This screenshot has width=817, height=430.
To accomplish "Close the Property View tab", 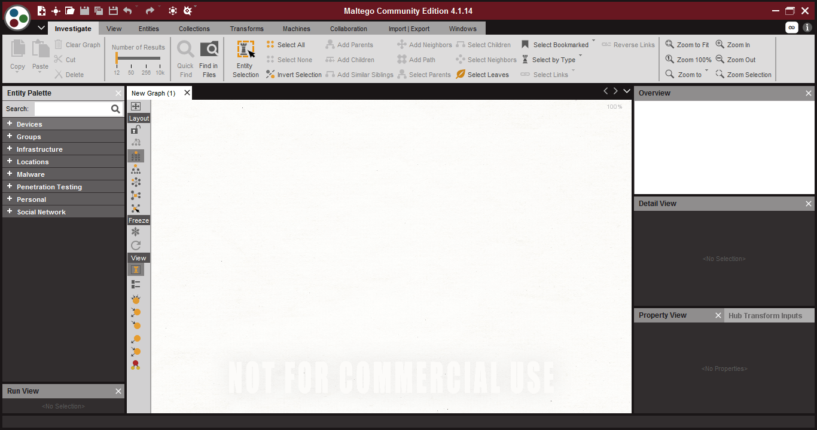I will [x=718, y=315].
